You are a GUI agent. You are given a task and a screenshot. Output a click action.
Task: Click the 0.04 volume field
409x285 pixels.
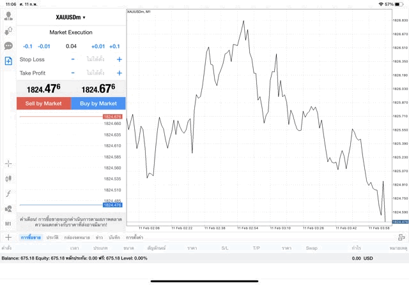point(71,46)
